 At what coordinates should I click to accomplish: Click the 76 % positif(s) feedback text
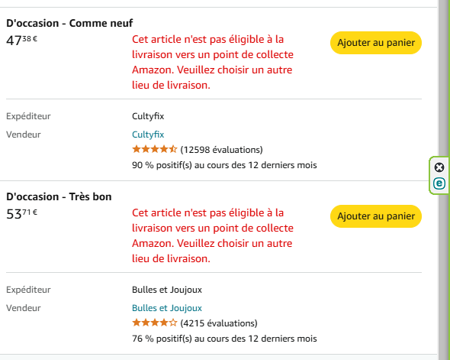(224, 339)
